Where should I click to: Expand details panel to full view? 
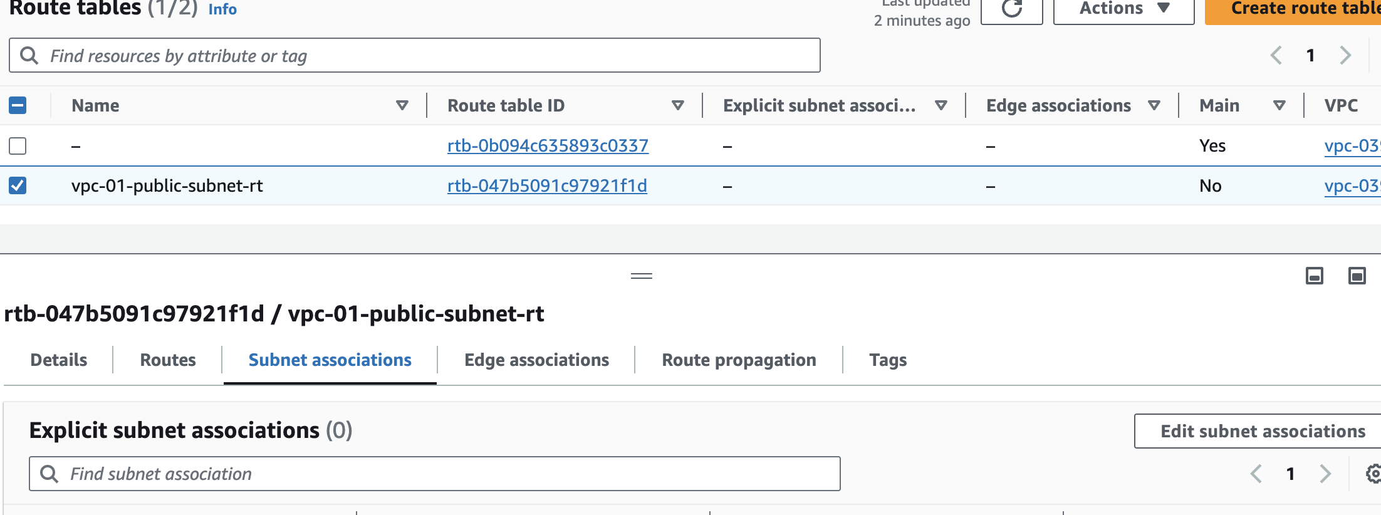(x=1357, y=276)
